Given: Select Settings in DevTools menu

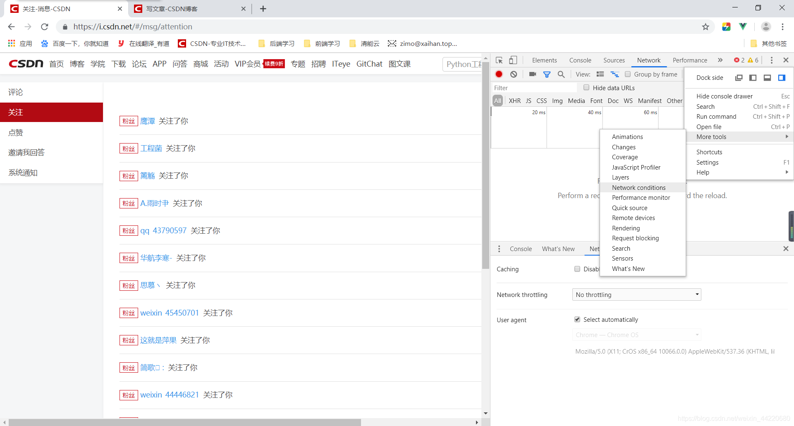Looking at the screenshot, I should (739, 163).
